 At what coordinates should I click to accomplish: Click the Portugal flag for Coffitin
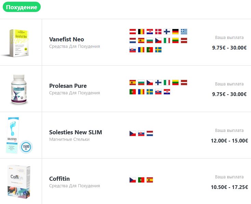[x=141, y=180]
